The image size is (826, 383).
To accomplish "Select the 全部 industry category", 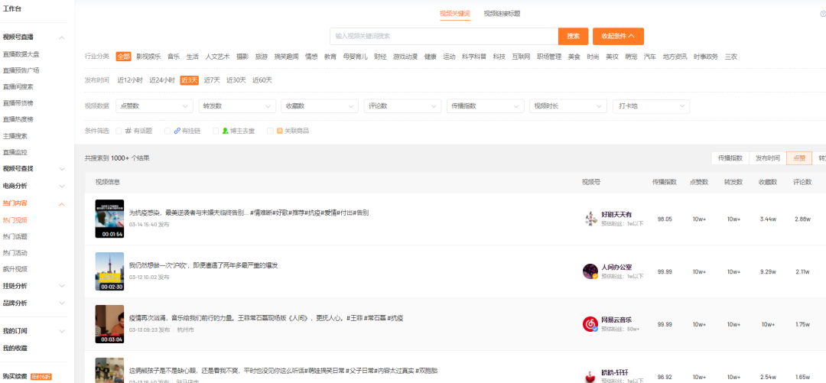I will (123, 57).
